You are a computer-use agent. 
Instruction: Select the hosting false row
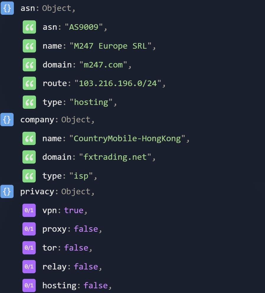coord(77,285)
